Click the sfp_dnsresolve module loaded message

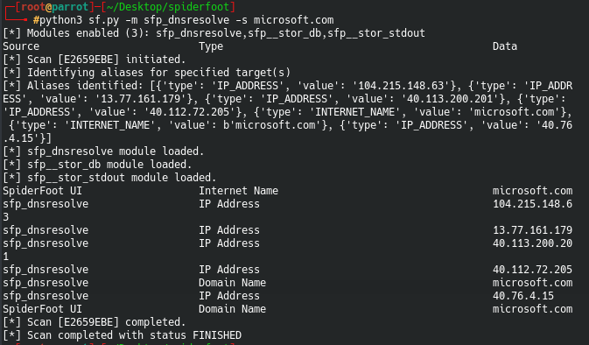pos(103,151)
